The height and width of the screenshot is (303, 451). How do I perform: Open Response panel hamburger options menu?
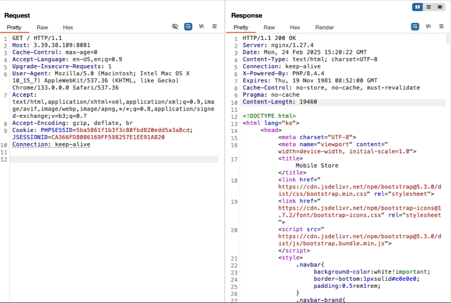pos(441,27)
